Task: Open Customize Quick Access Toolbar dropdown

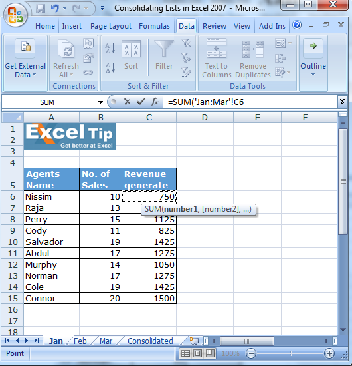Action: click(102, 9)
